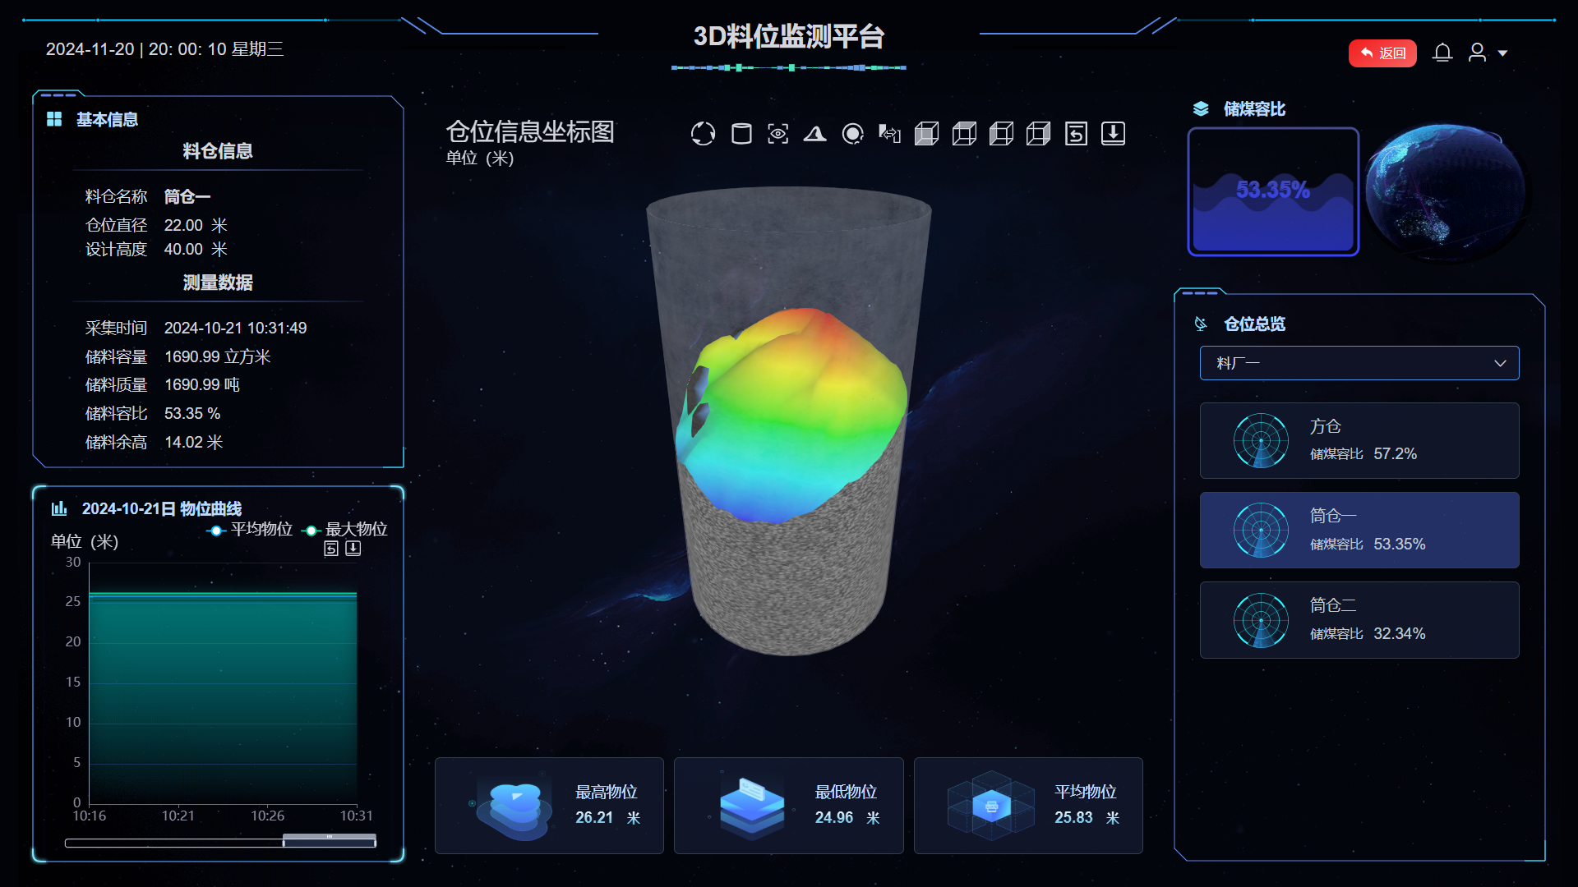Click the 53.35% coal storage gauge
The width and height of the screenshot is (1578, 887).
click(x=1273, y=191)
